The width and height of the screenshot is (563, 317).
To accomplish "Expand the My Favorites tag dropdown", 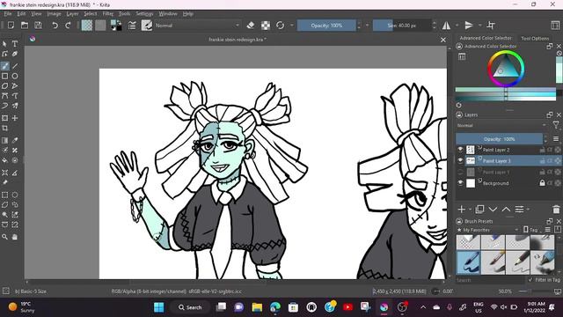I will (488, 230).
